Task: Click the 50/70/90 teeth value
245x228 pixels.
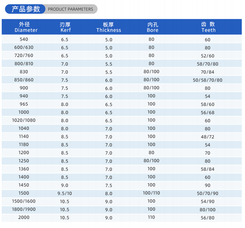Action: [x=208, y=193]
